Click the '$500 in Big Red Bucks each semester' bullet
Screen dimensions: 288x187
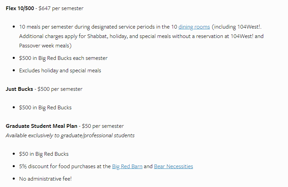63,58
